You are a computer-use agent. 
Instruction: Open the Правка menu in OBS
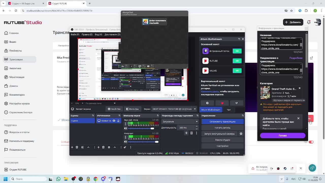pyautogui.click(x=87, y=34)
